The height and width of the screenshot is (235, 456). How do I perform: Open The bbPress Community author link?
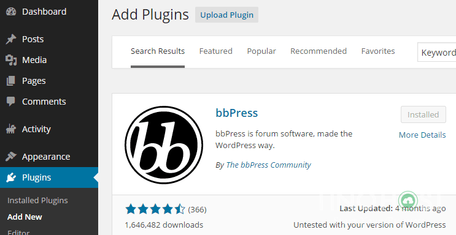(269, 165)
